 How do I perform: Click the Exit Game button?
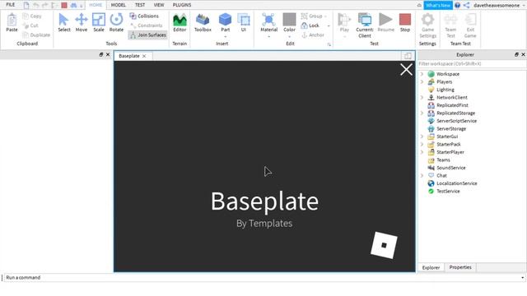point(470,25)
